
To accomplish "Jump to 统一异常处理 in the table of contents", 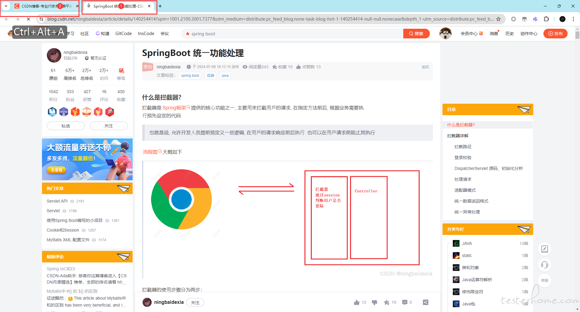I will point(467,212).
